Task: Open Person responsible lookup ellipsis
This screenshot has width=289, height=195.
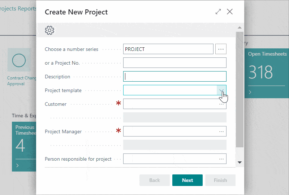Action: [221, 159]
